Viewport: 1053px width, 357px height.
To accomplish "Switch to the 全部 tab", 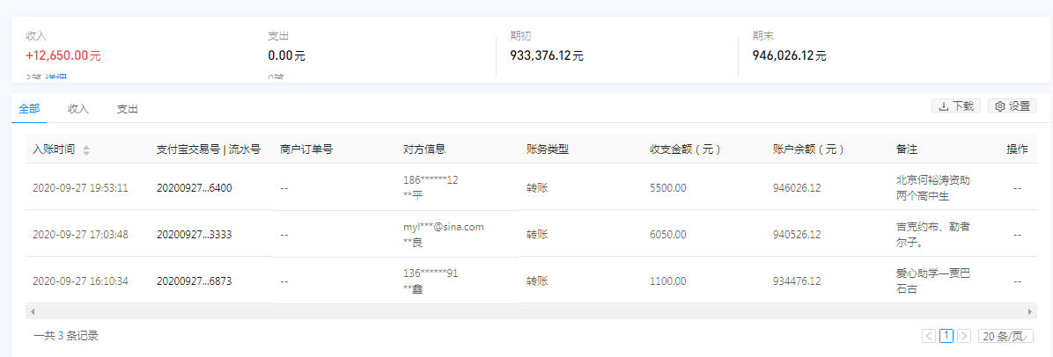I will [x=29, y=109].
